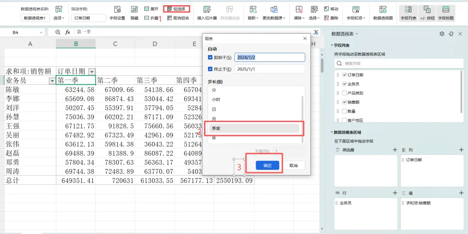Close the 组合 dialog
Image resolution: width=468 pixels, height=234 pixels.
pyautogui.click(x=305, y=38)
